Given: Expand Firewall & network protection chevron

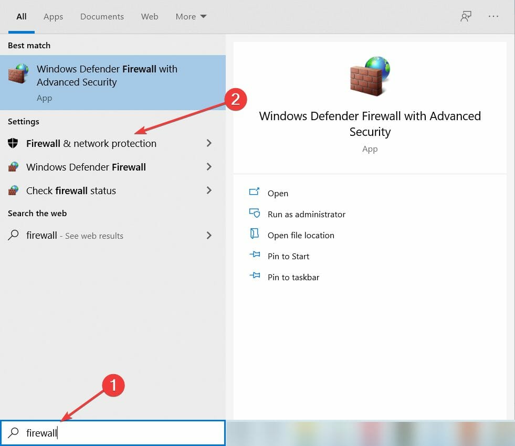Looking at the screenshot, I should click(209, 143).
